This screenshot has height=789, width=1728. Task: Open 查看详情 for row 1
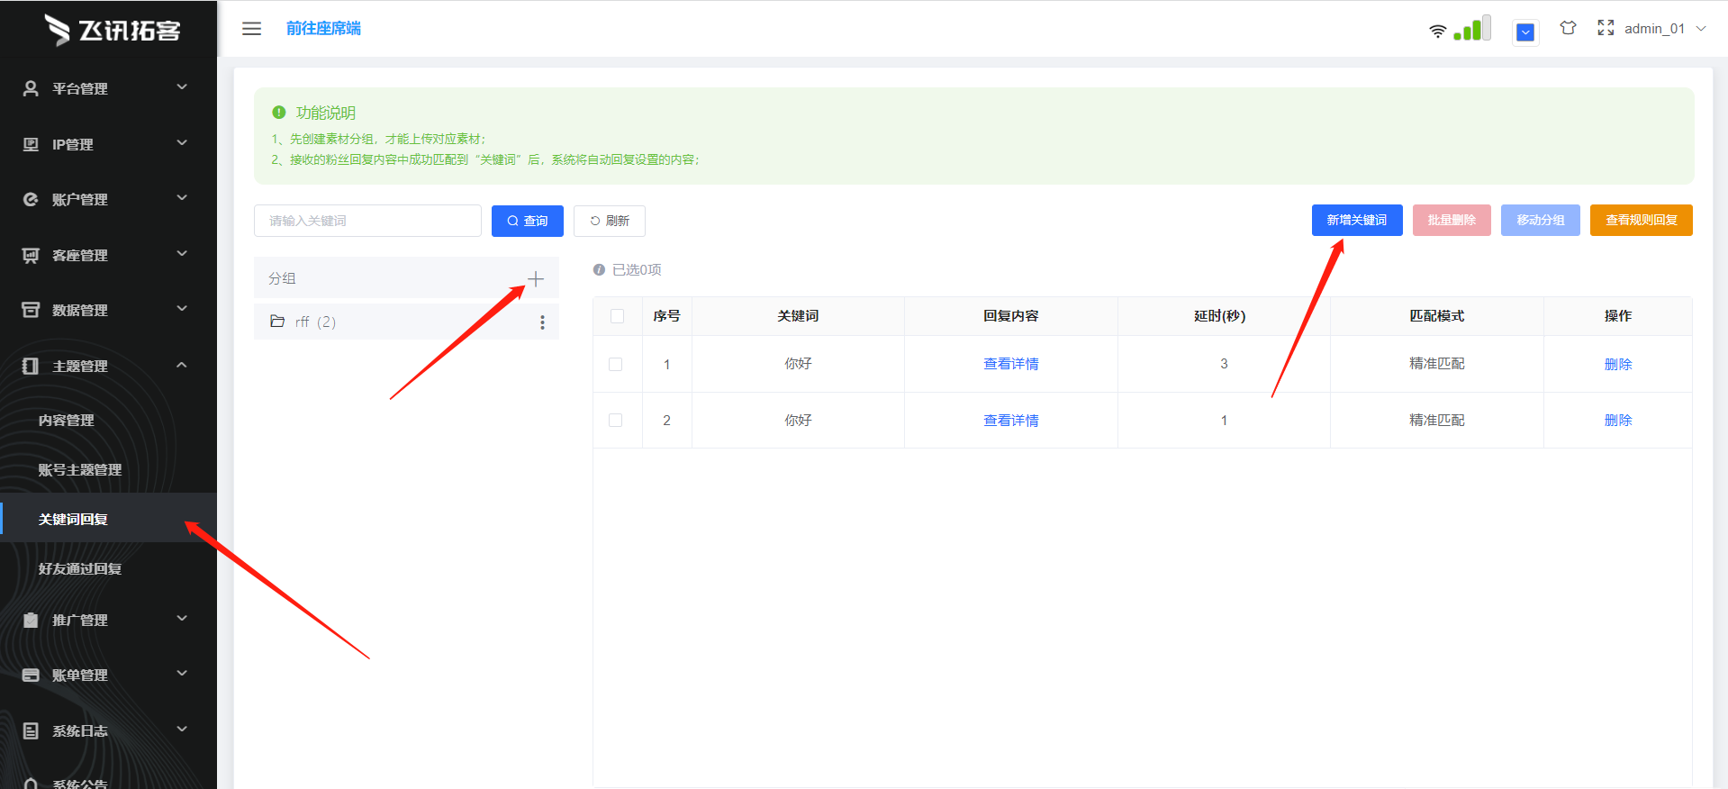[x=1011, y=364]
